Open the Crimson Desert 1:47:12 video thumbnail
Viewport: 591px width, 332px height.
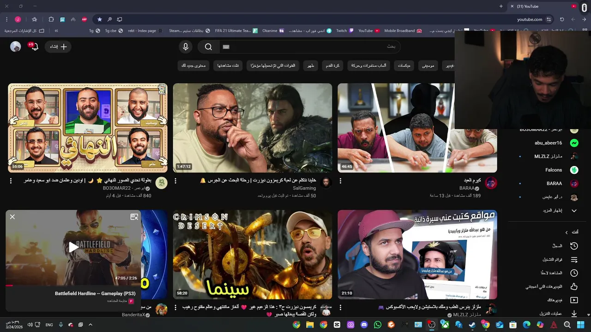coord(253,128)
